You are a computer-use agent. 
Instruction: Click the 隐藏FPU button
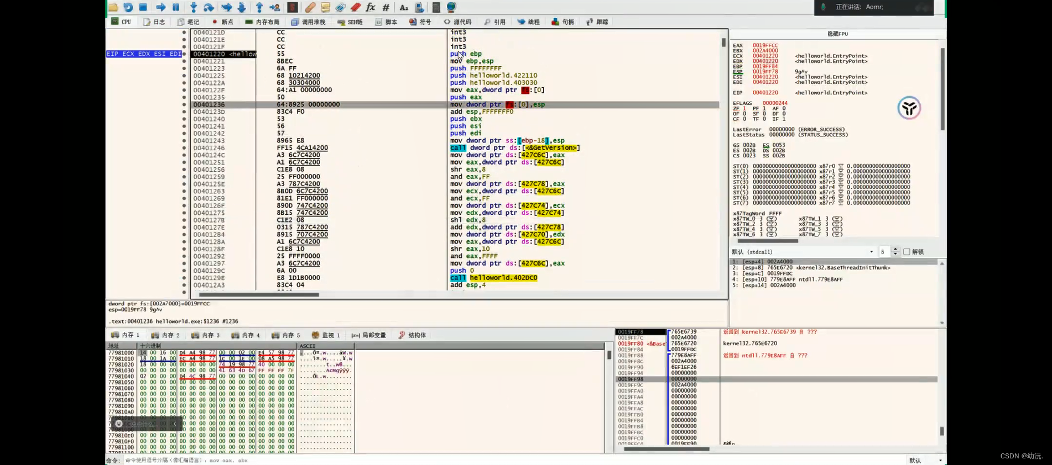click(837, 34)
